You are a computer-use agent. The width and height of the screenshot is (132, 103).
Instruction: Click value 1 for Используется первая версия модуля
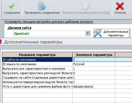click(94, 82)
